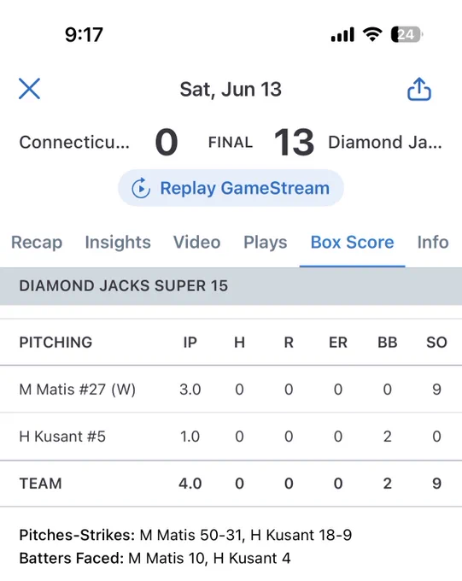Tap the replay circle-arrow icon
Screen dimensions: 462x581
point(141,188)
